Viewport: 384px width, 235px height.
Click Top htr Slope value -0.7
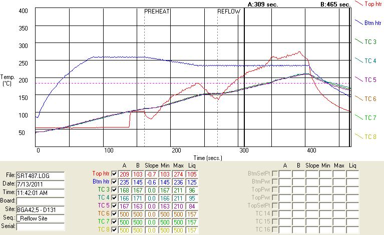(x=151, y=174)
